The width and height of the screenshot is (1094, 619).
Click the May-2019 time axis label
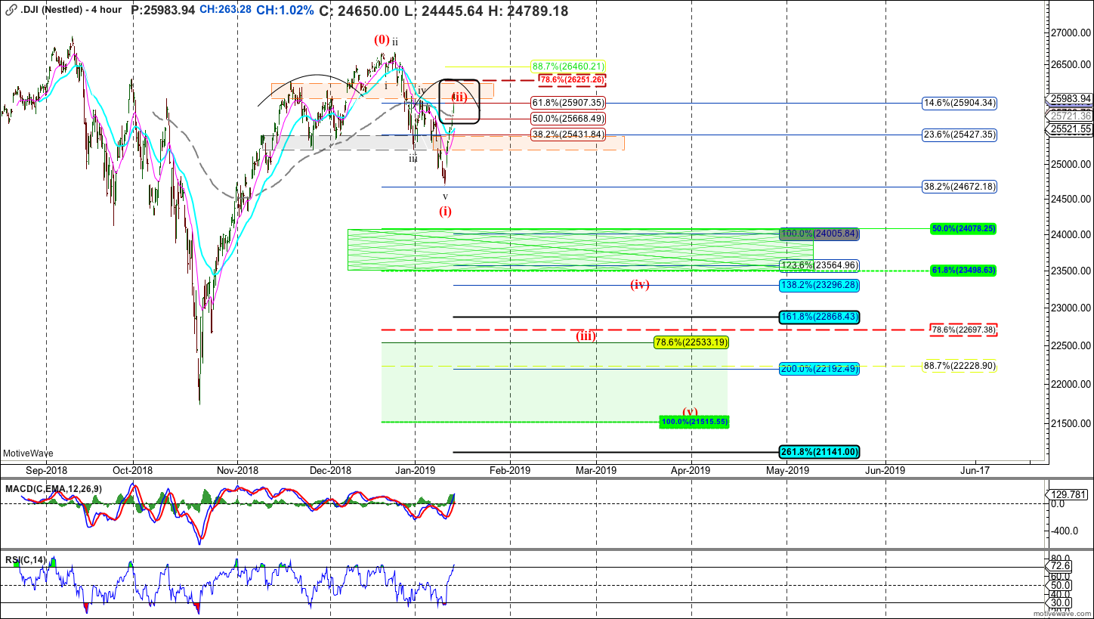point(787,470)
